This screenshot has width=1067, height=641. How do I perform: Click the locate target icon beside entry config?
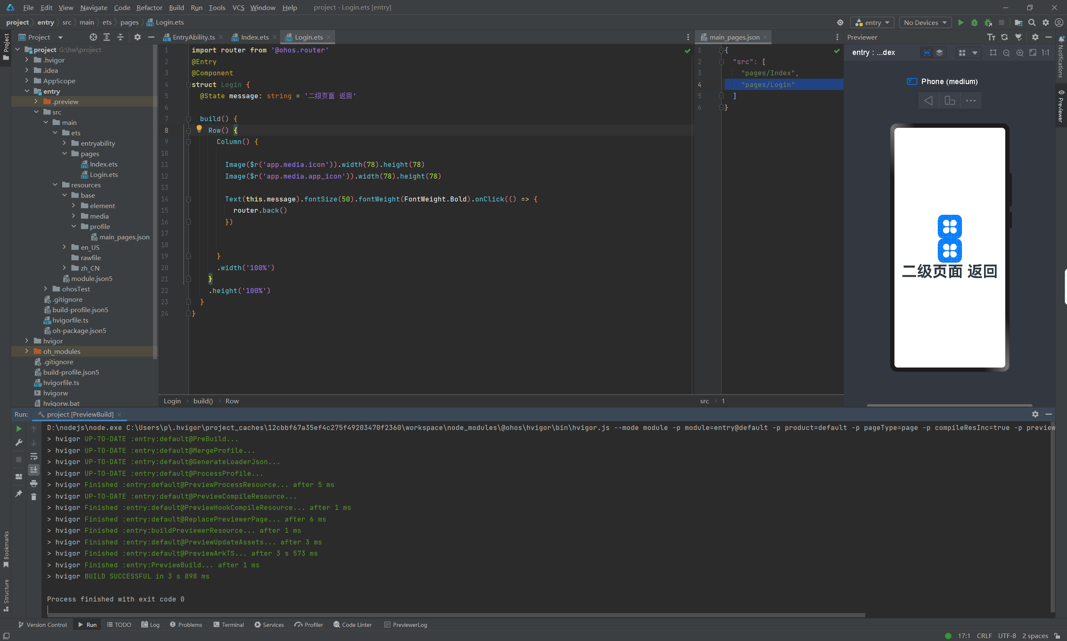(840, 22)
